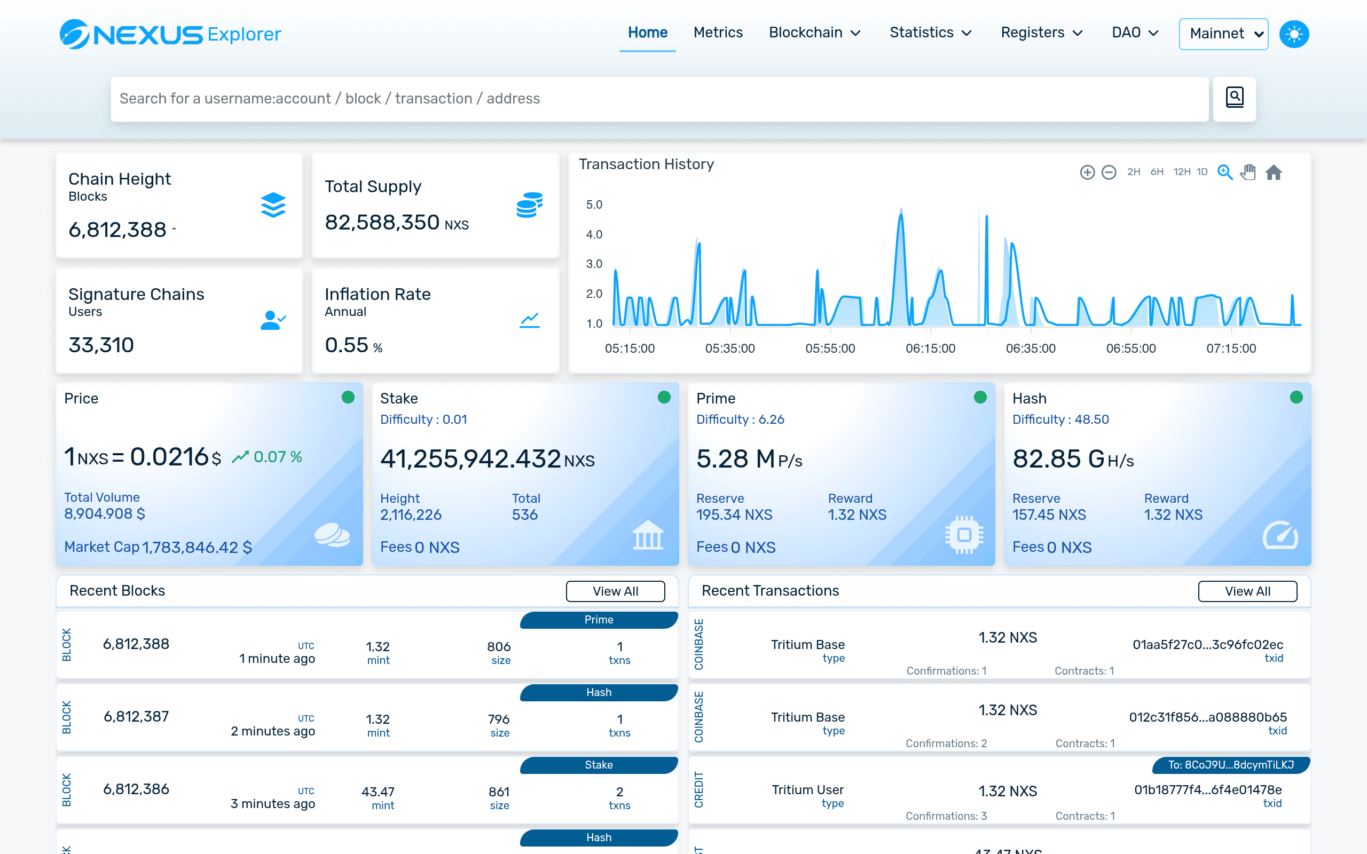Focus the username/block/transaction search field
Image resolution: width=1367 pixels, height=854 pixels.
[x=659, y=98]
